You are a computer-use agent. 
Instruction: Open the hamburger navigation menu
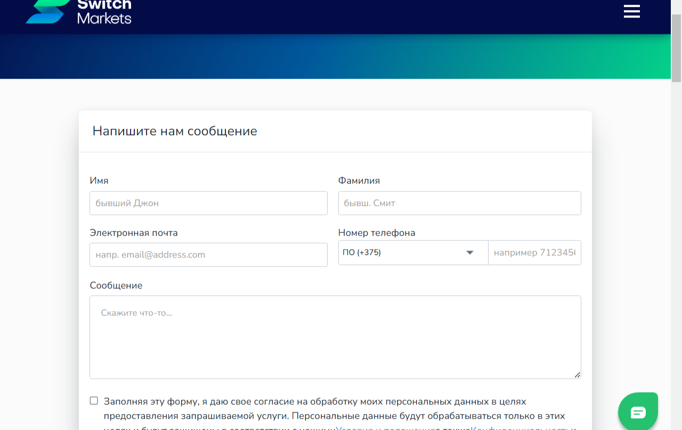632,11
